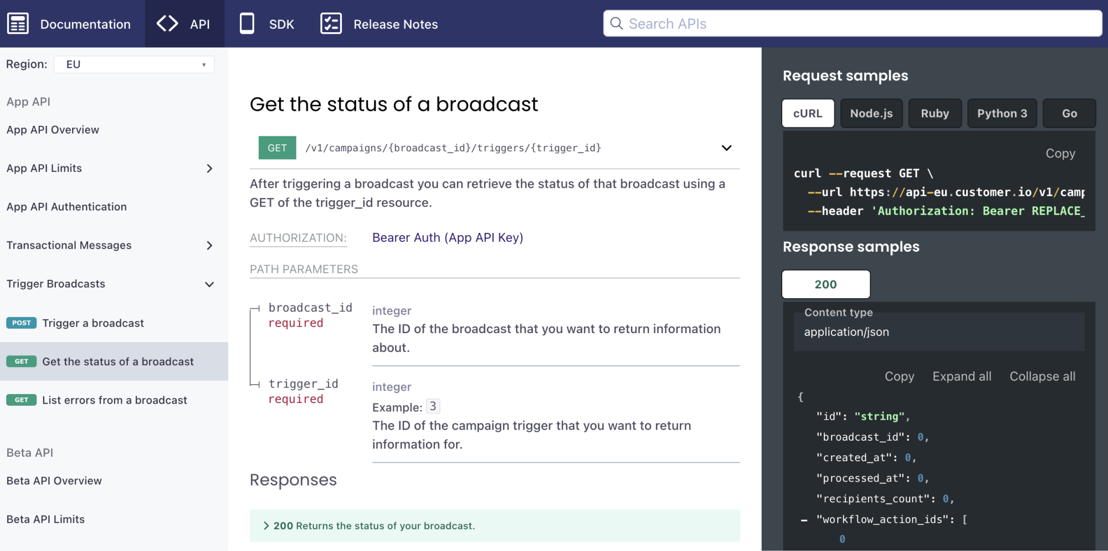
Task: Select the Python 3 request sample tab
Action: click(x=1002, y=114)
